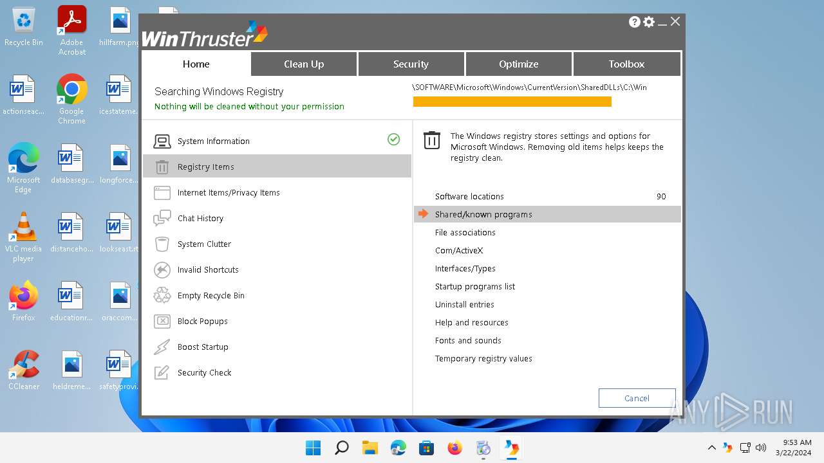Close the WinThruster window
This screenshot has width=824, height=463.
pyautogui.click(x=675, y=21)
